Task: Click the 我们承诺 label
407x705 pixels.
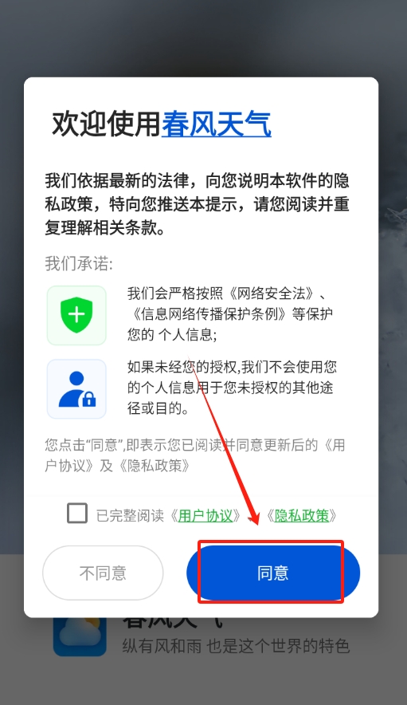Action: 79,263
